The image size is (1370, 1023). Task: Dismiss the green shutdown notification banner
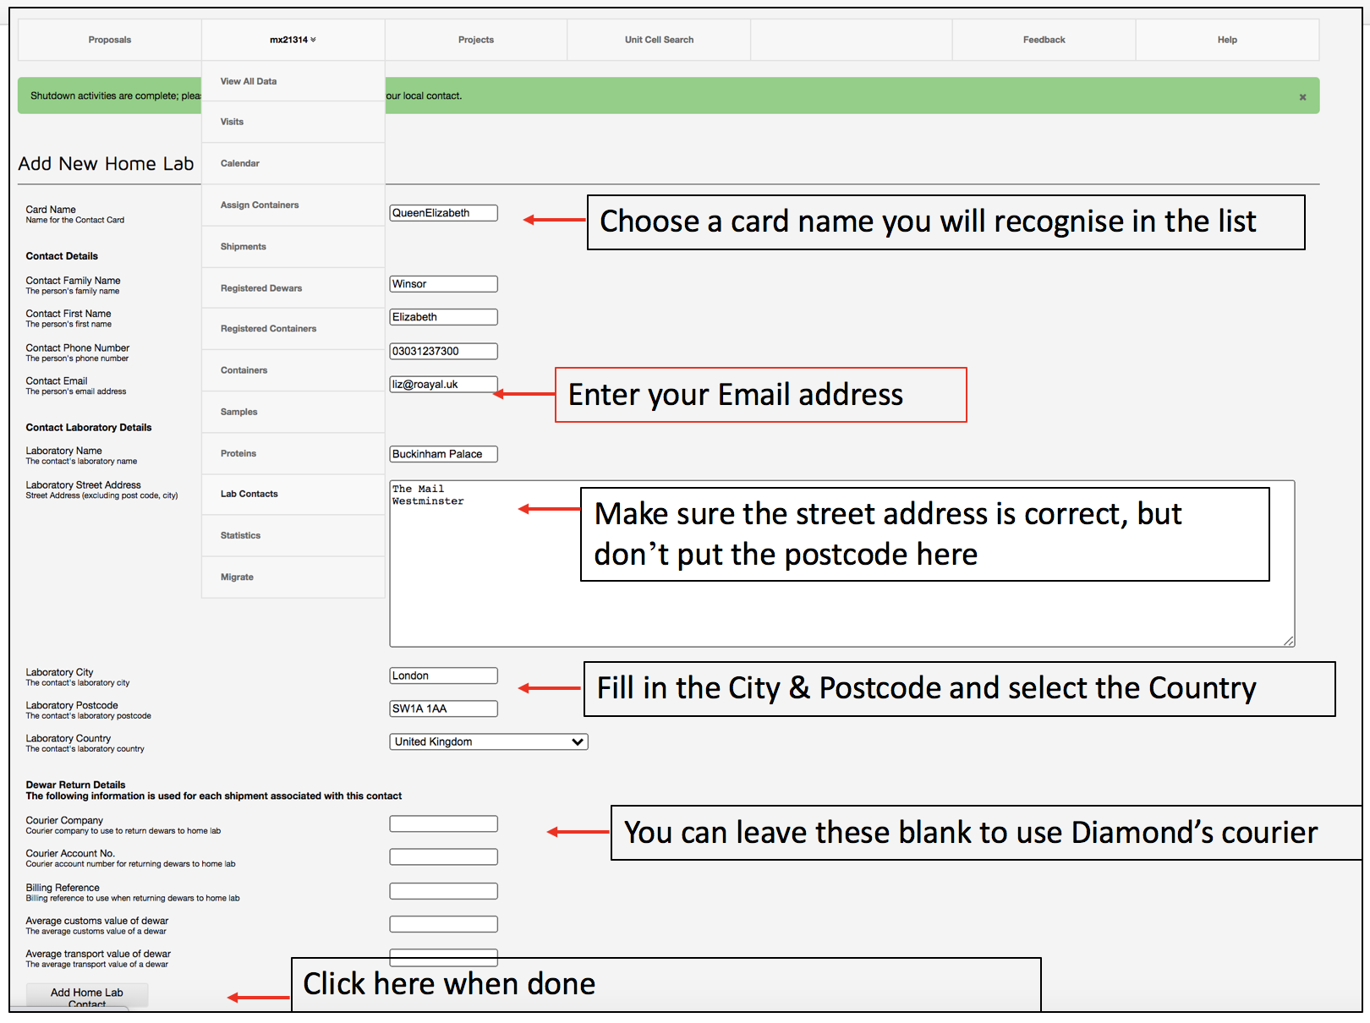click(1302, 96)
